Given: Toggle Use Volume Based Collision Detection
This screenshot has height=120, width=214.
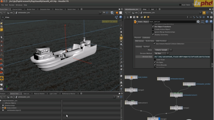Looking at the screenshot, I should [x=154, y=44].
